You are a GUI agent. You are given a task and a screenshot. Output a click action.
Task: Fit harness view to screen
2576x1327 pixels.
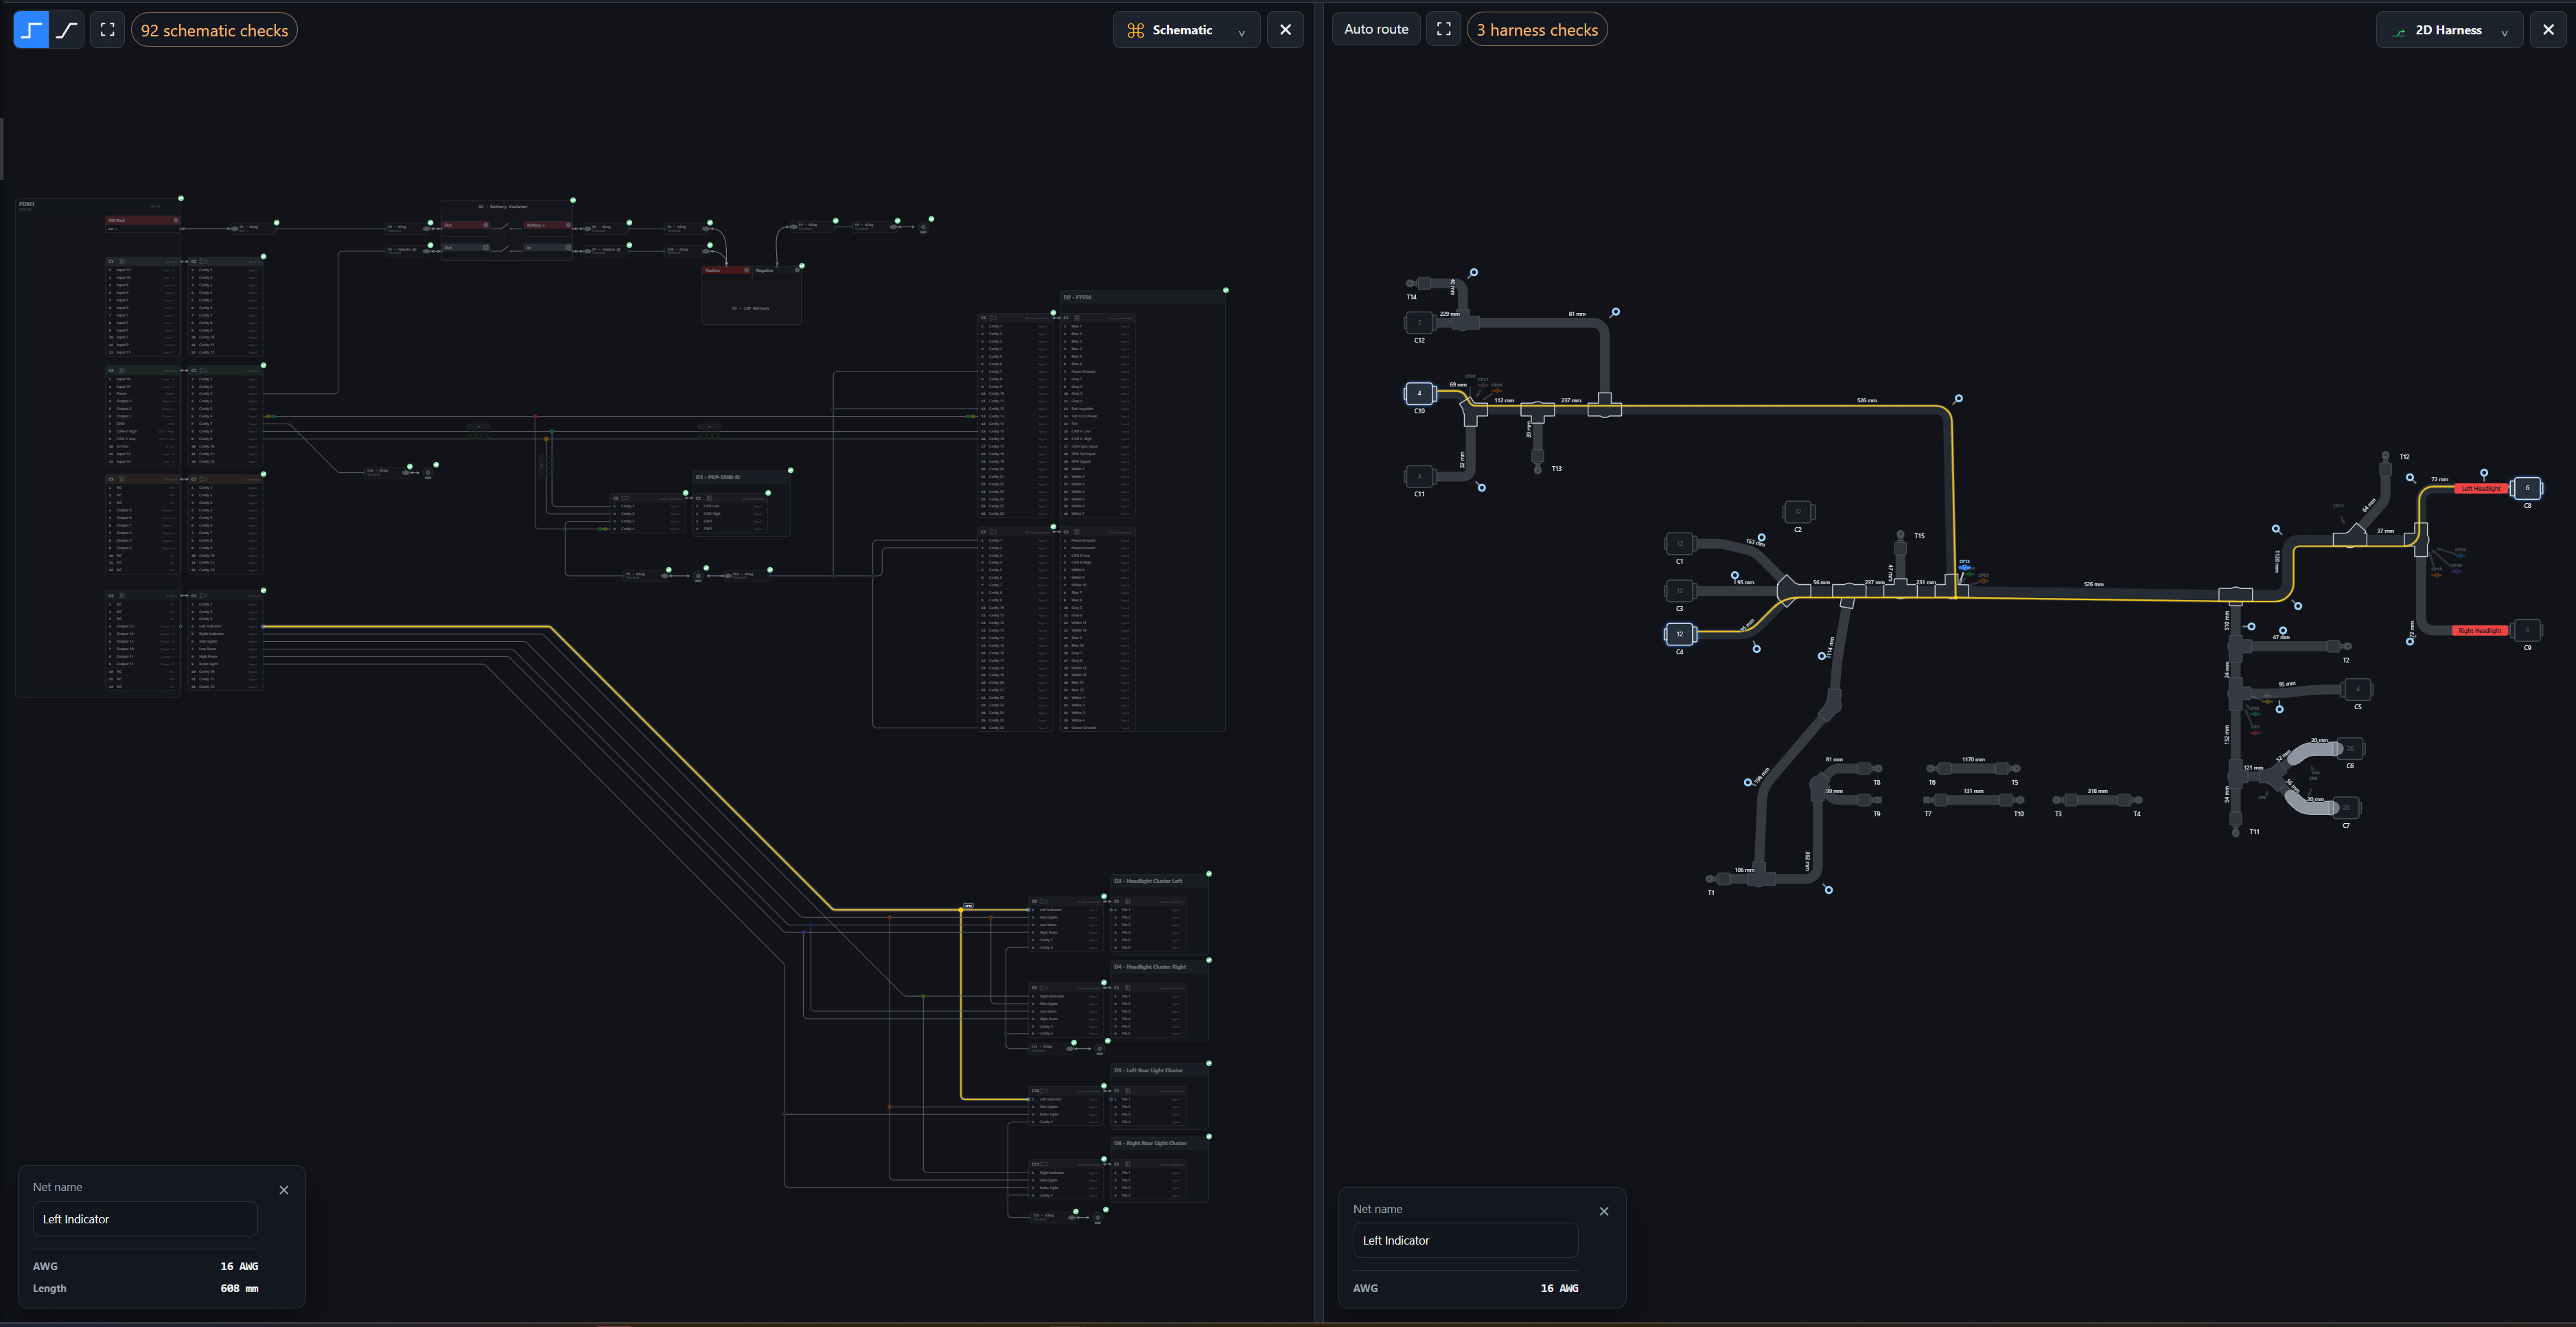1444,29
